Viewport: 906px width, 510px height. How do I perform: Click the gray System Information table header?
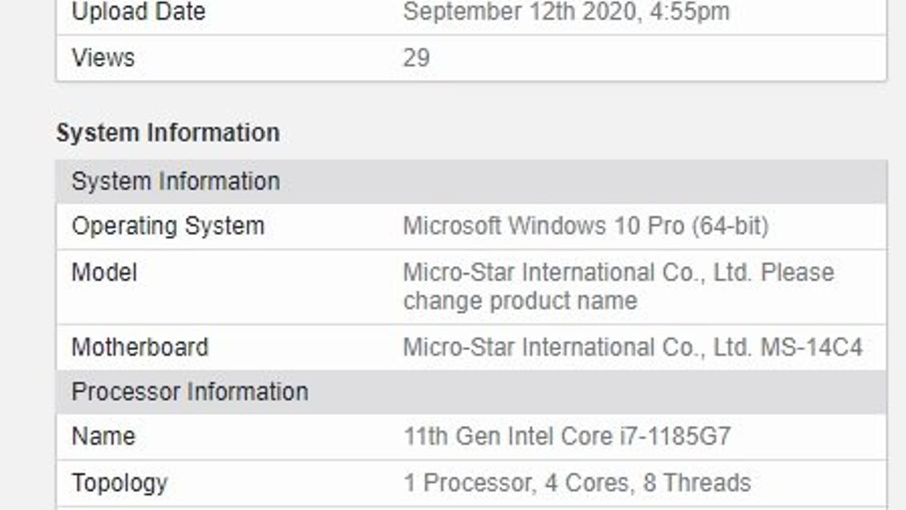point(176,182)
